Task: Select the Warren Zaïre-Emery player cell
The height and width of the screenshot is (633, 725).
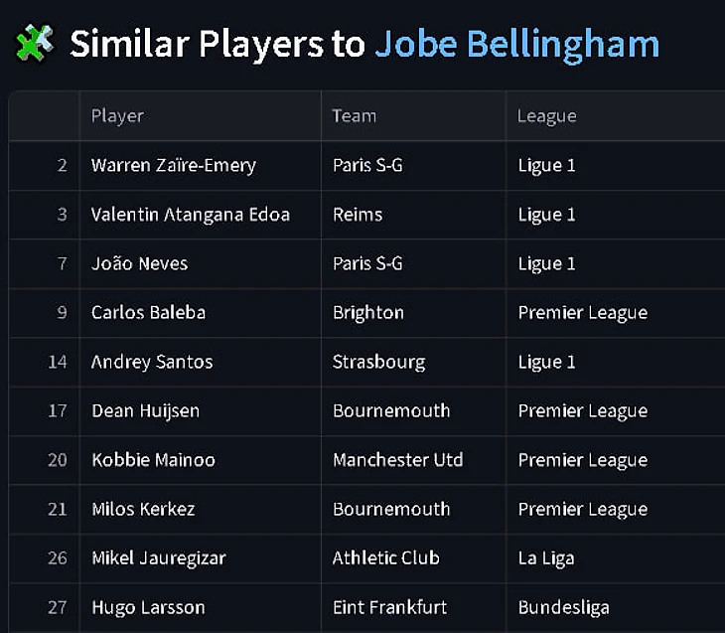Action: click(x=174, y=165)
